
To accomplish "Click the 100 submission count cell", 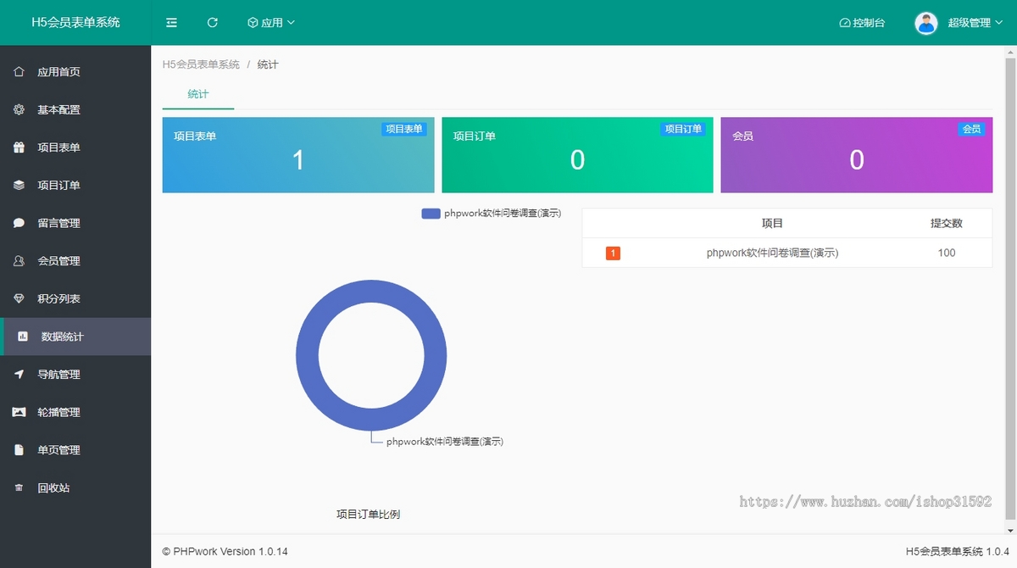I will 947,253.
